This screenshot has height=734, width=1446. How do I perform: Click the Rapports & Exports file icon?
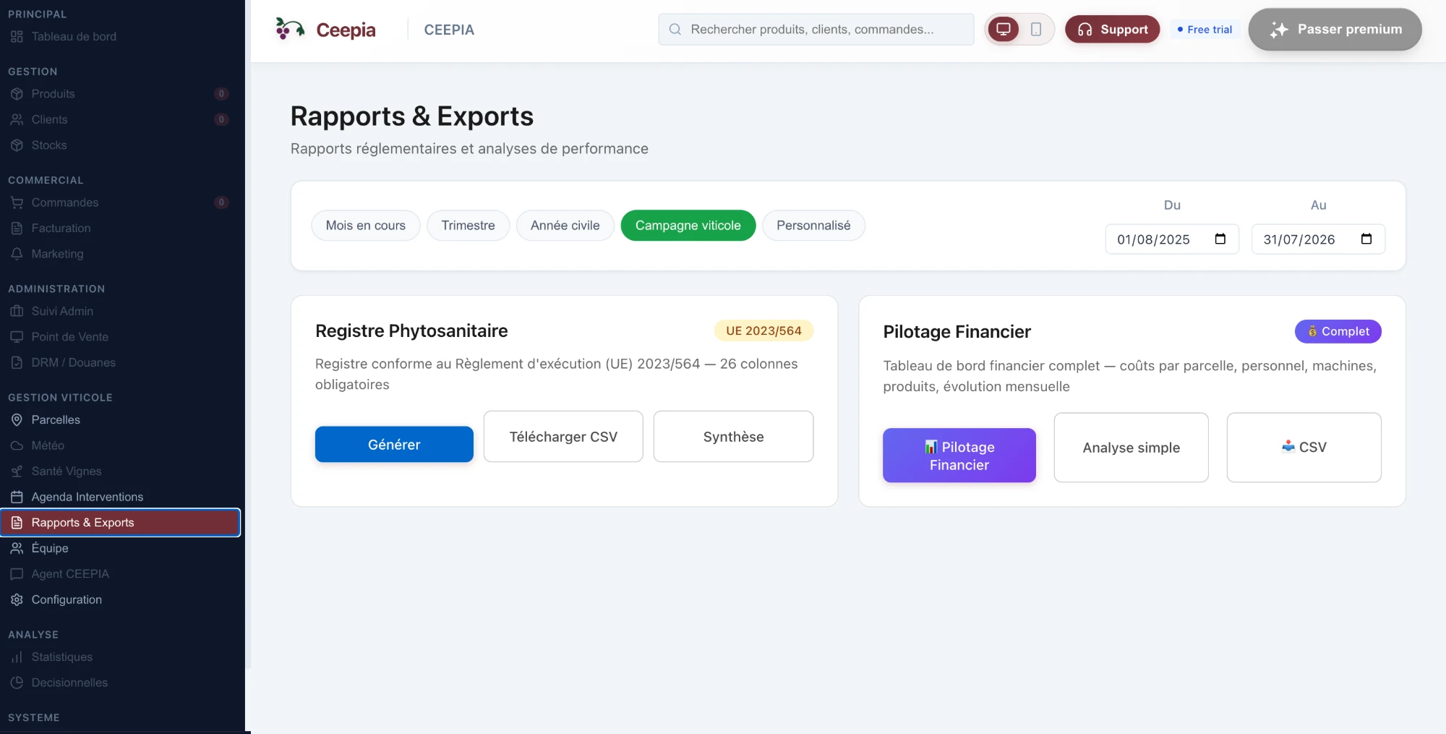tap(17, 522)
